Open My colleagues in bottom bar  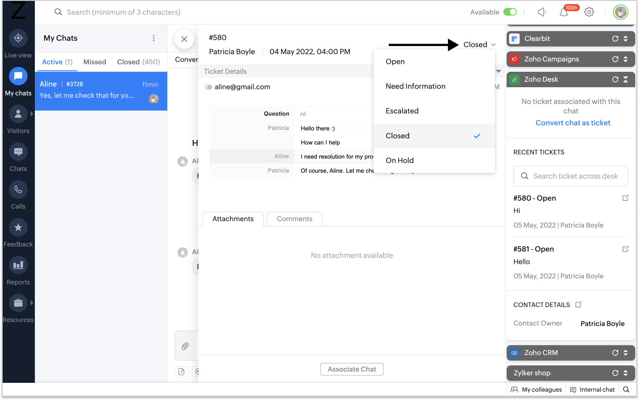(536, 389)
